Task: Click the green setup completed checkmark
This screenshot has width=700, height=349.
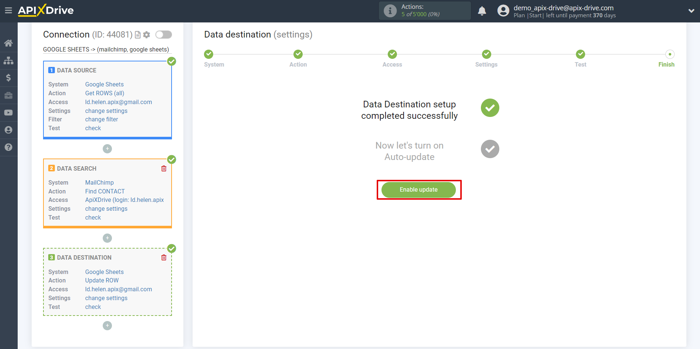Action: [490, 108]
